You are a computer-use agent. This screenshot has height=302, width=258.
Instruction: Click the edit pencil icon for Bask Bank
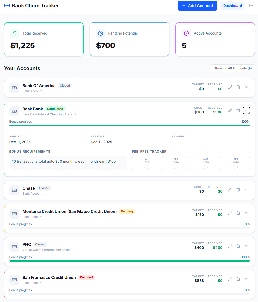point(230,110)
